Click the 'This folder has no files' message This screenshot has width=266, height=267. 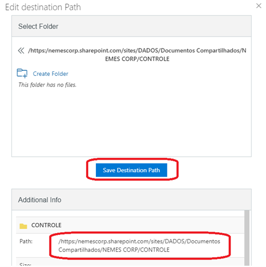[47, 85]
